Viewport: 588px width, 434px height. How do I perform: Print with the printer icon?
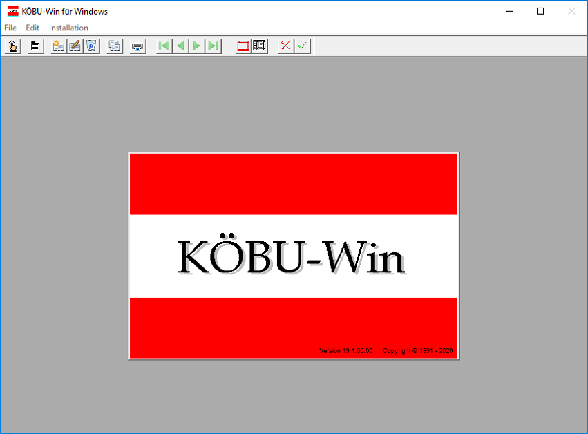[x=137, y=46]
